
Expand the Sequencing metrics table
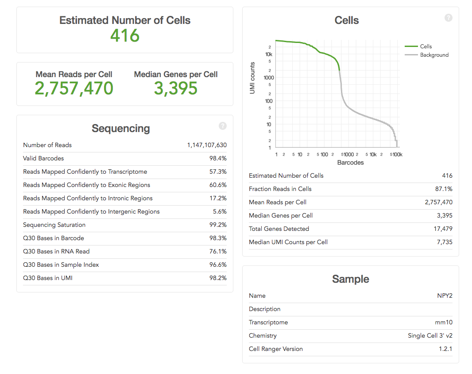point(120,129)
